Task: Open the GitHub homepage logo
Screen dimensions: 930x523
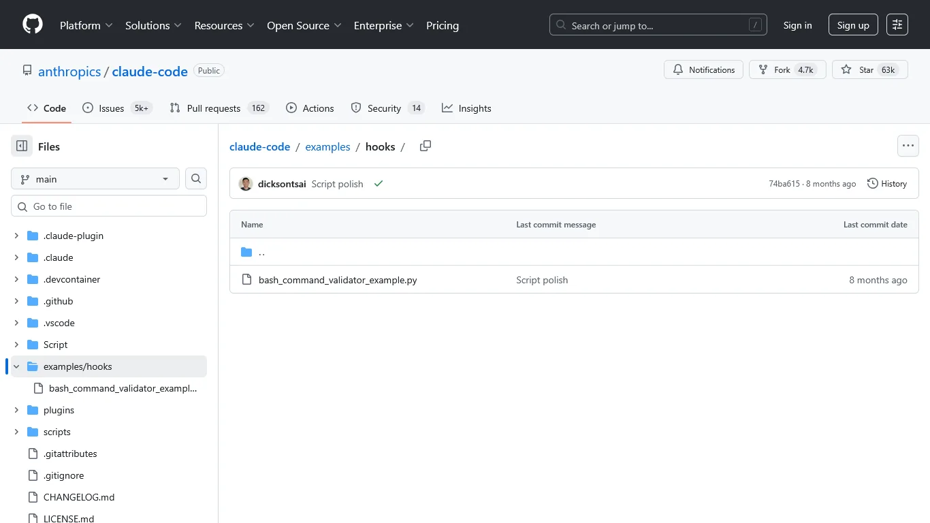Action: pyautogui.click(x=33, y=25)
